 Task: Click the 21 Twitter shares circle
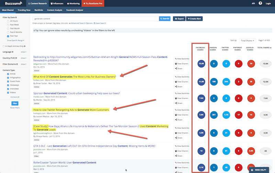coord(226,133)
